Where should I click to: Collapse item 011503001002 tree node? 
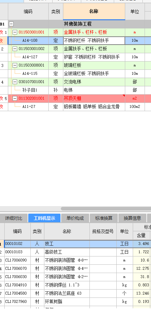(15, 49)
